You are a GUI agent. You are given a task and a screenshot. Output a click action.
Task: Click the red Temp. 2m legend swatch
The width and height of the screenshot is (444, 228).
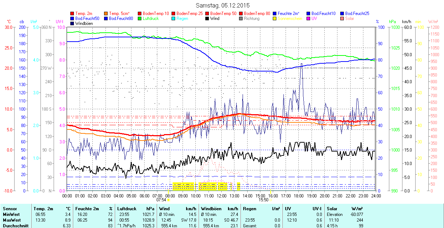(x=72, y=14)
